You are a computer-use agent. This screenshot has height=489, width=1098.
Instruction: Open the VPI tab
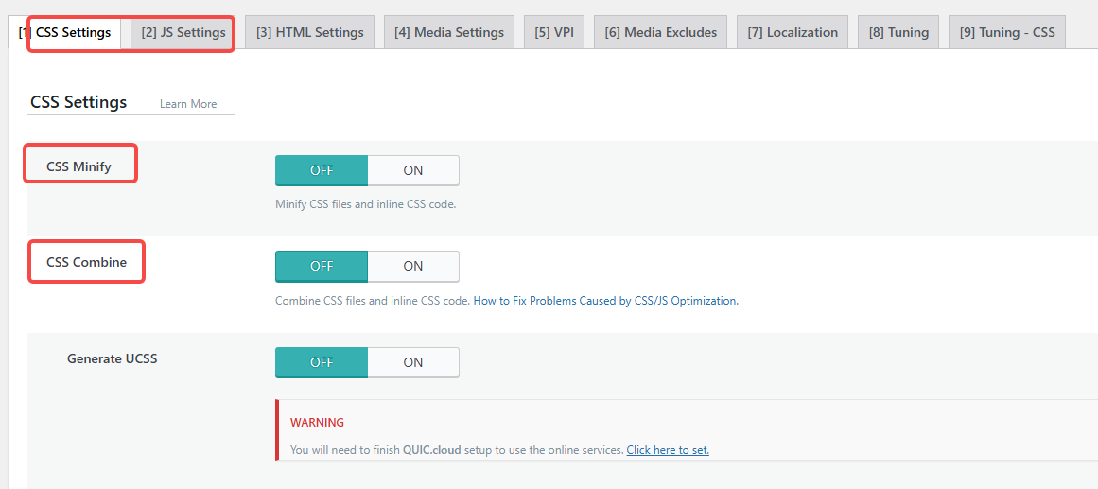coord(553,32)
